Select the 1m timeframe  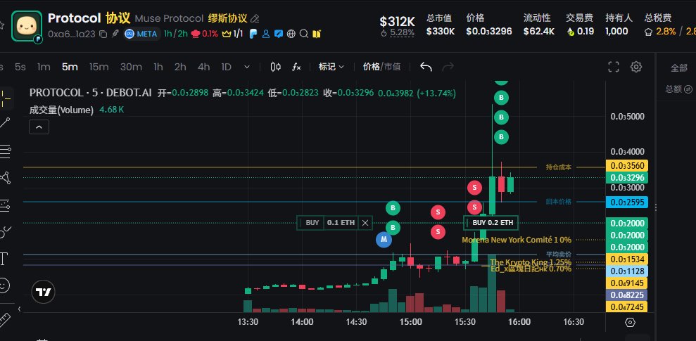point(44,67)
